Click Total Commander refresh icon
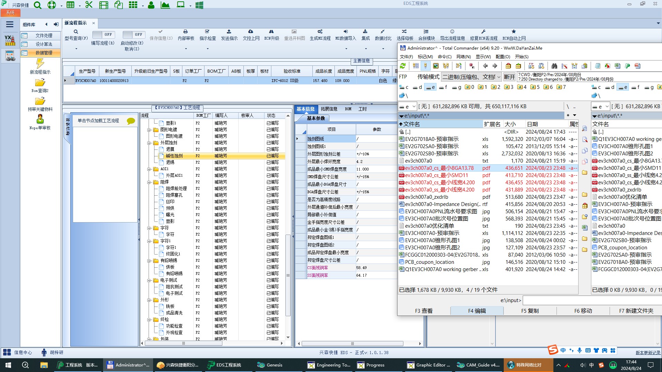 pyautogui.click(x=403, y=66)
